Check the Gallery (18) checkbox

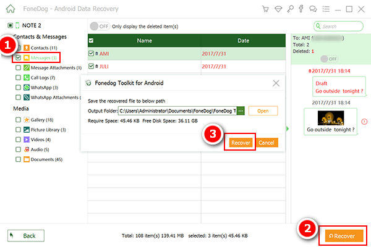(x=18, y=120)
